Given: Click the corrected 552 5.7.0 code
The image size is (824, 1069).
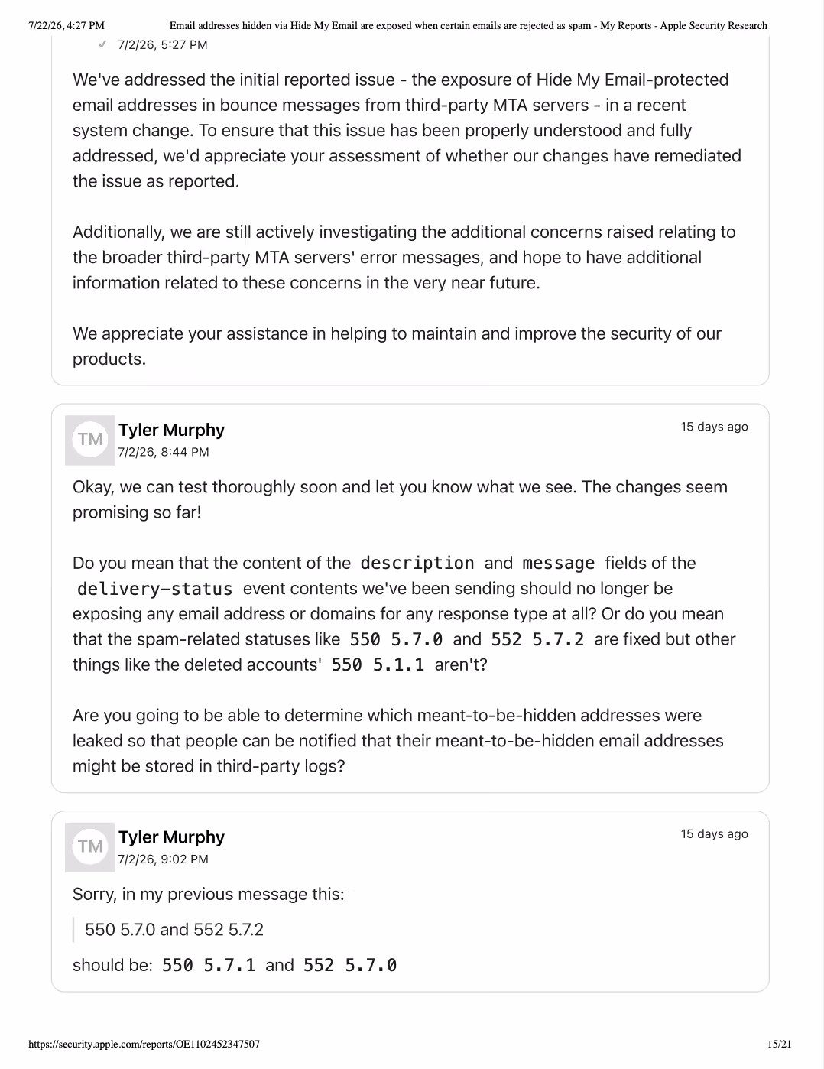Looking at the screenshot, I should pyautogui.click(x=350, y=966).
